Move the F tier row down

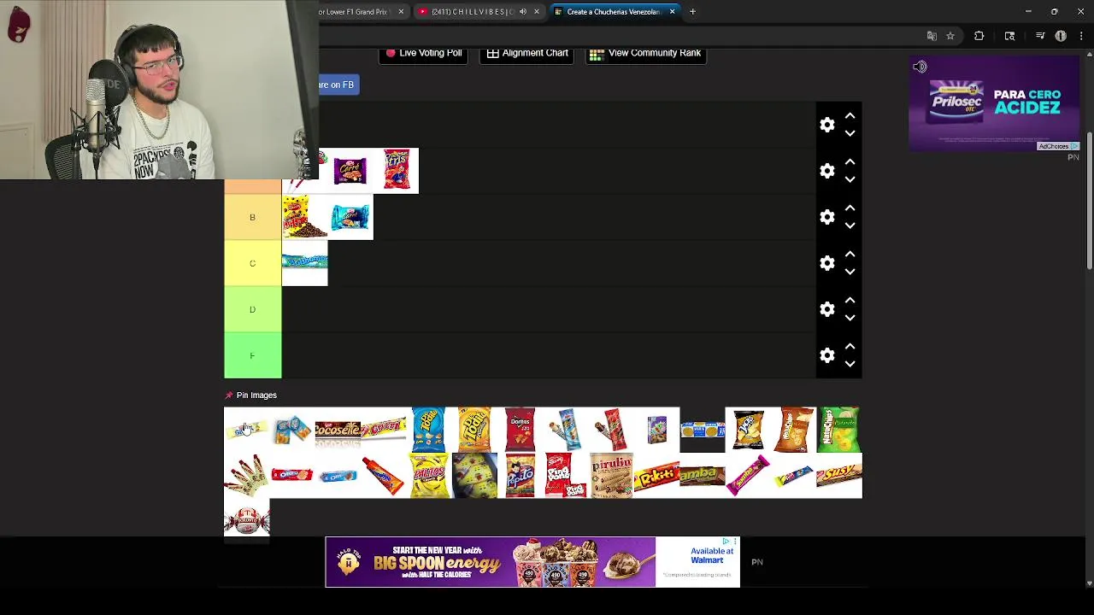[x=850, y=364]
